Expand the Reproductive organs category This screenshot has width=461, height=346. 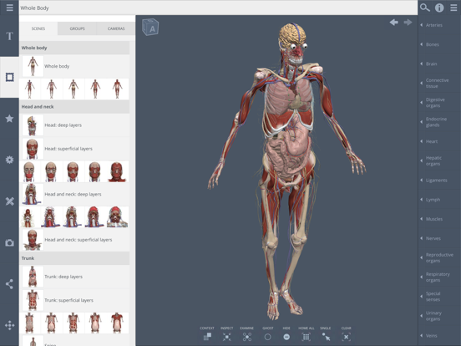coord(439,258)
